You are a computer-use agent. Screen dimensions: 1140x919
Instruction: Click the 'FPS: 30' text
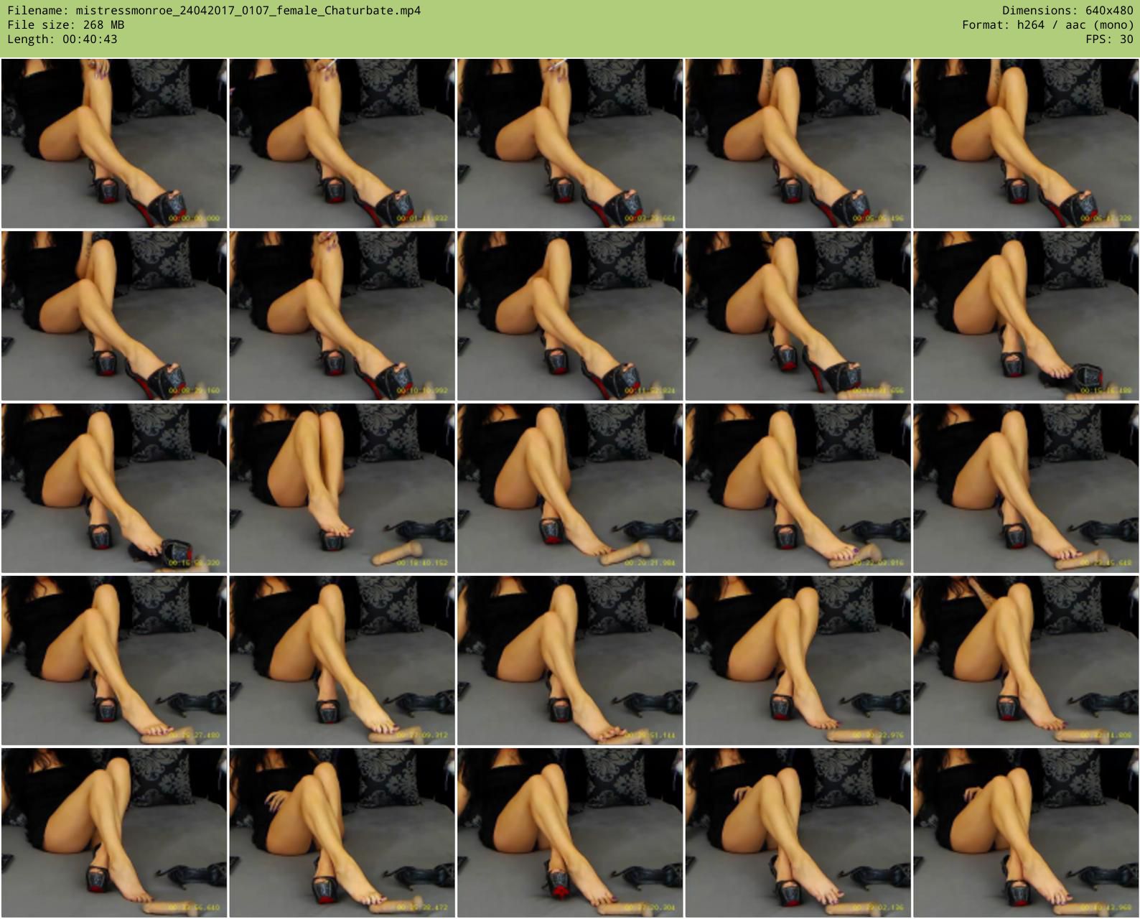pyautogui.click(x=1110, y=39)
